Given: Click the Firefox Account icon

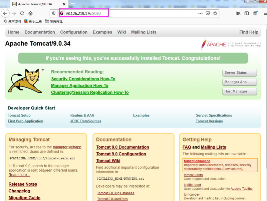Looking at the screenshot, I should tap(254, 13).
